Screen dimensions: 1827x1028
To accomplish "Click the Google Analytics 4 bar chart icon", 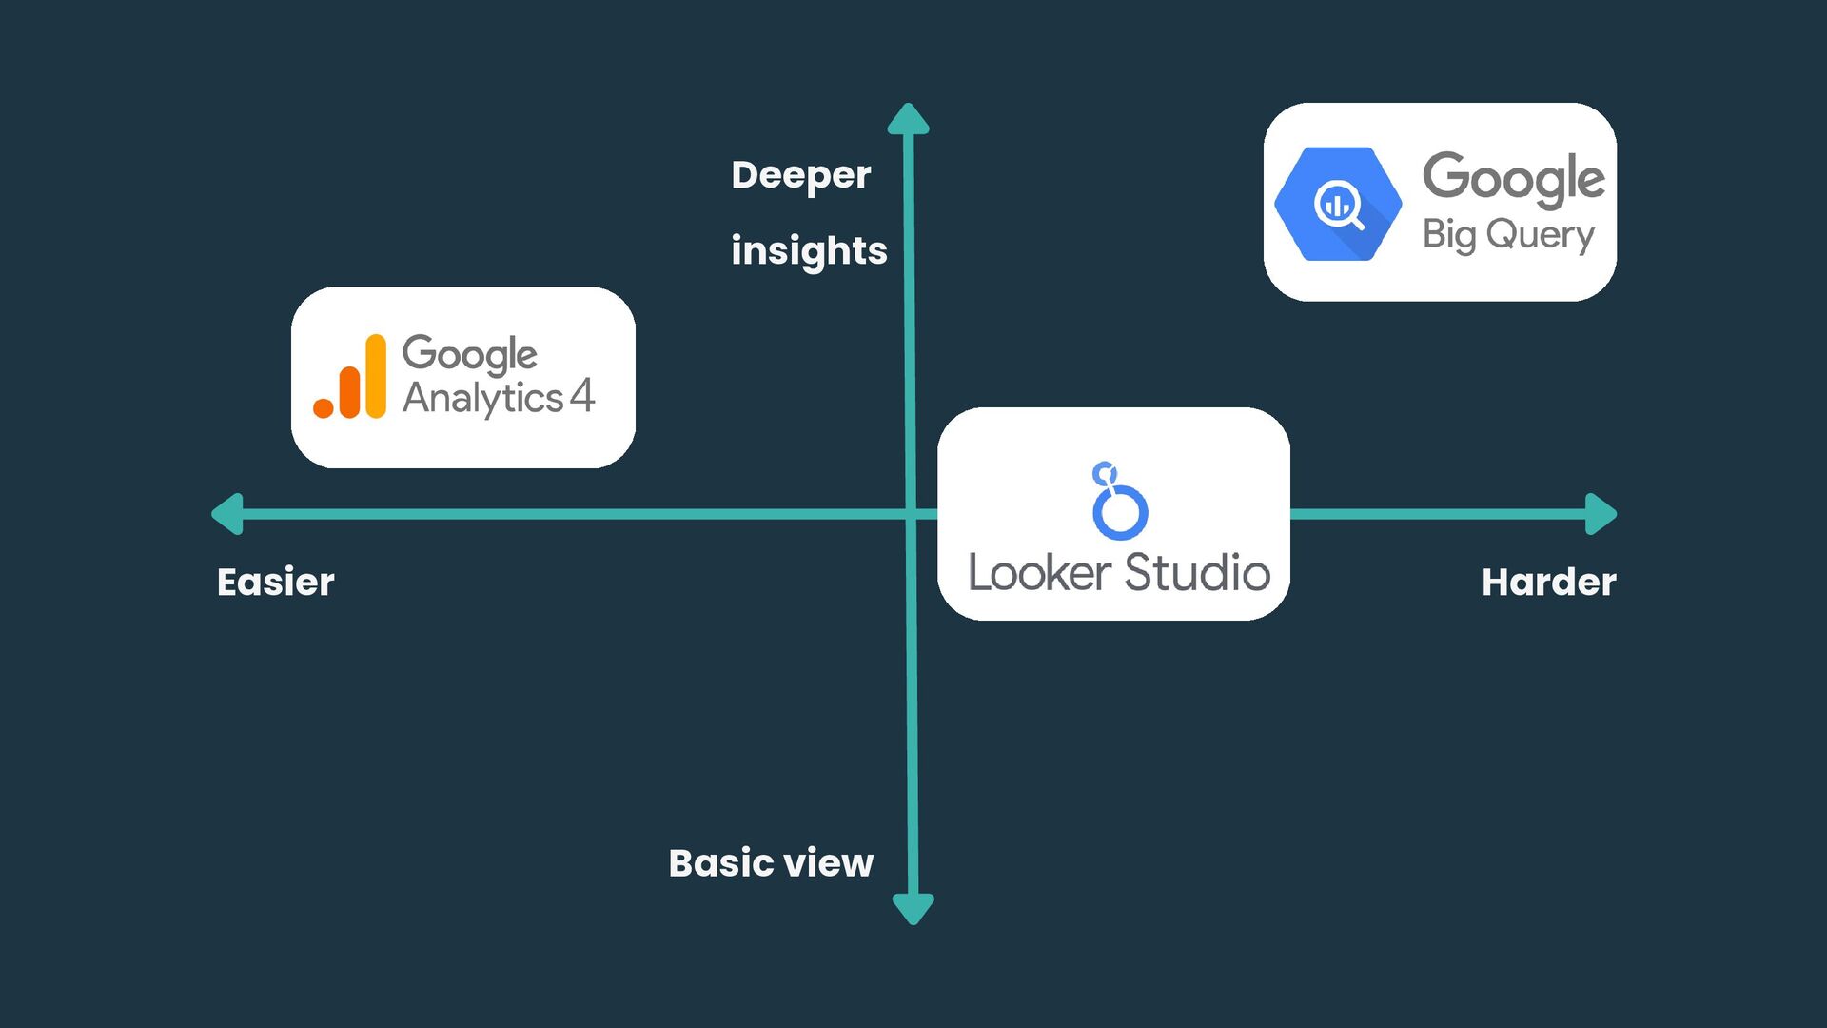I will [x=350, y=377].
